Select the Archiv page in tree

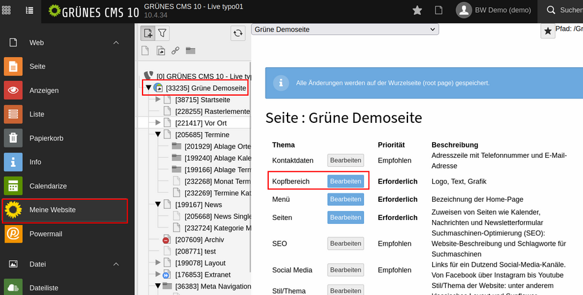point(200,239)
